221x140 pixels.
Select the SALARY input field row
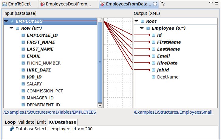coord(34,84)
